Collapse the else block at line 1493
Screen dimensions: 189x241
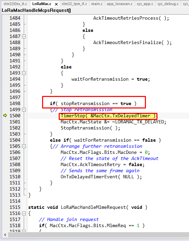[x=24, y=73]
